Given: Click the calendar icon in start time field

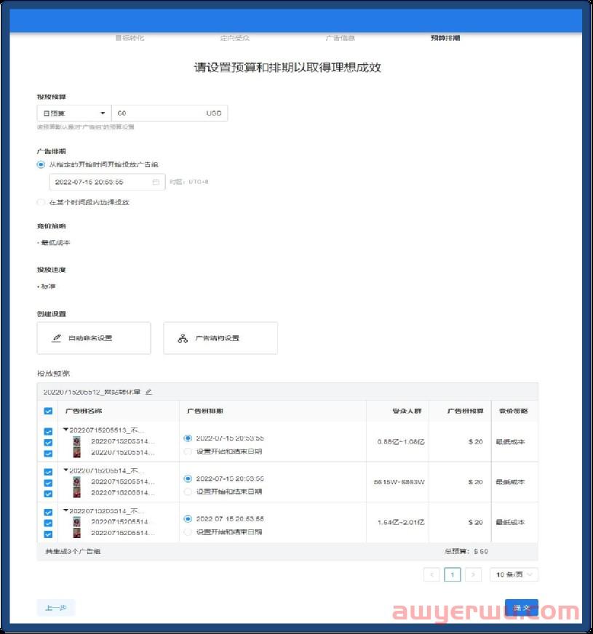Looking at the screenshot, I should [x=156, y=182].
